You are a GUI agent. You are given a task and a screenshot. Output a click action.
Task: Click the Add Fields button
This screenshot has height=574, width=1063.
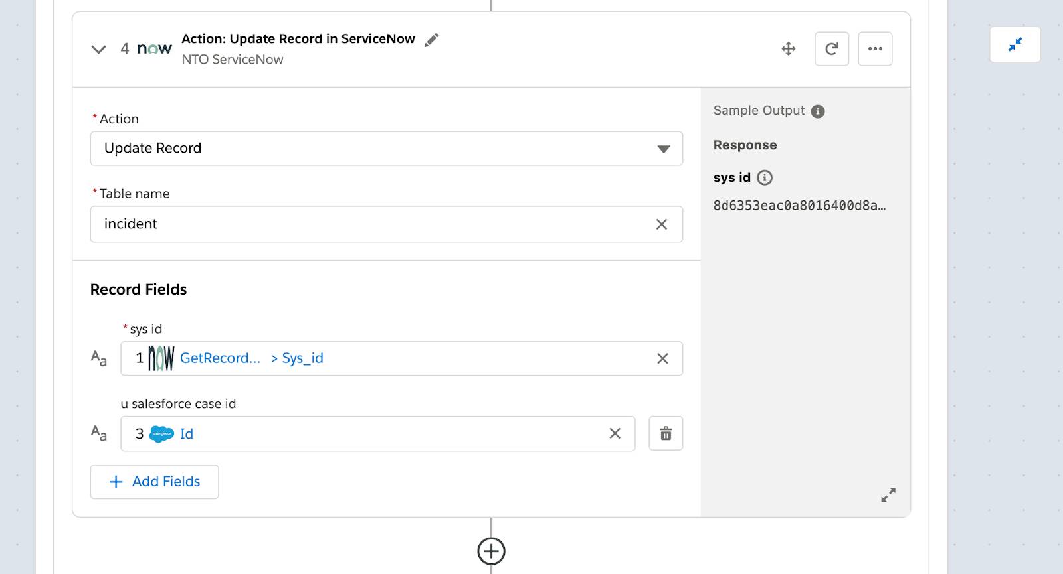[x=154, y=482]
